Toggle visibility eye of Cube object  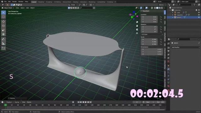(199, 13)
